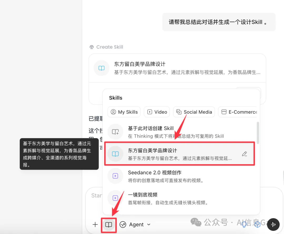Select the Seedance 2.0 视频创作 skill icon
Image resolution: width=284 pixels, height=234 pixels.
pos(115,176)
